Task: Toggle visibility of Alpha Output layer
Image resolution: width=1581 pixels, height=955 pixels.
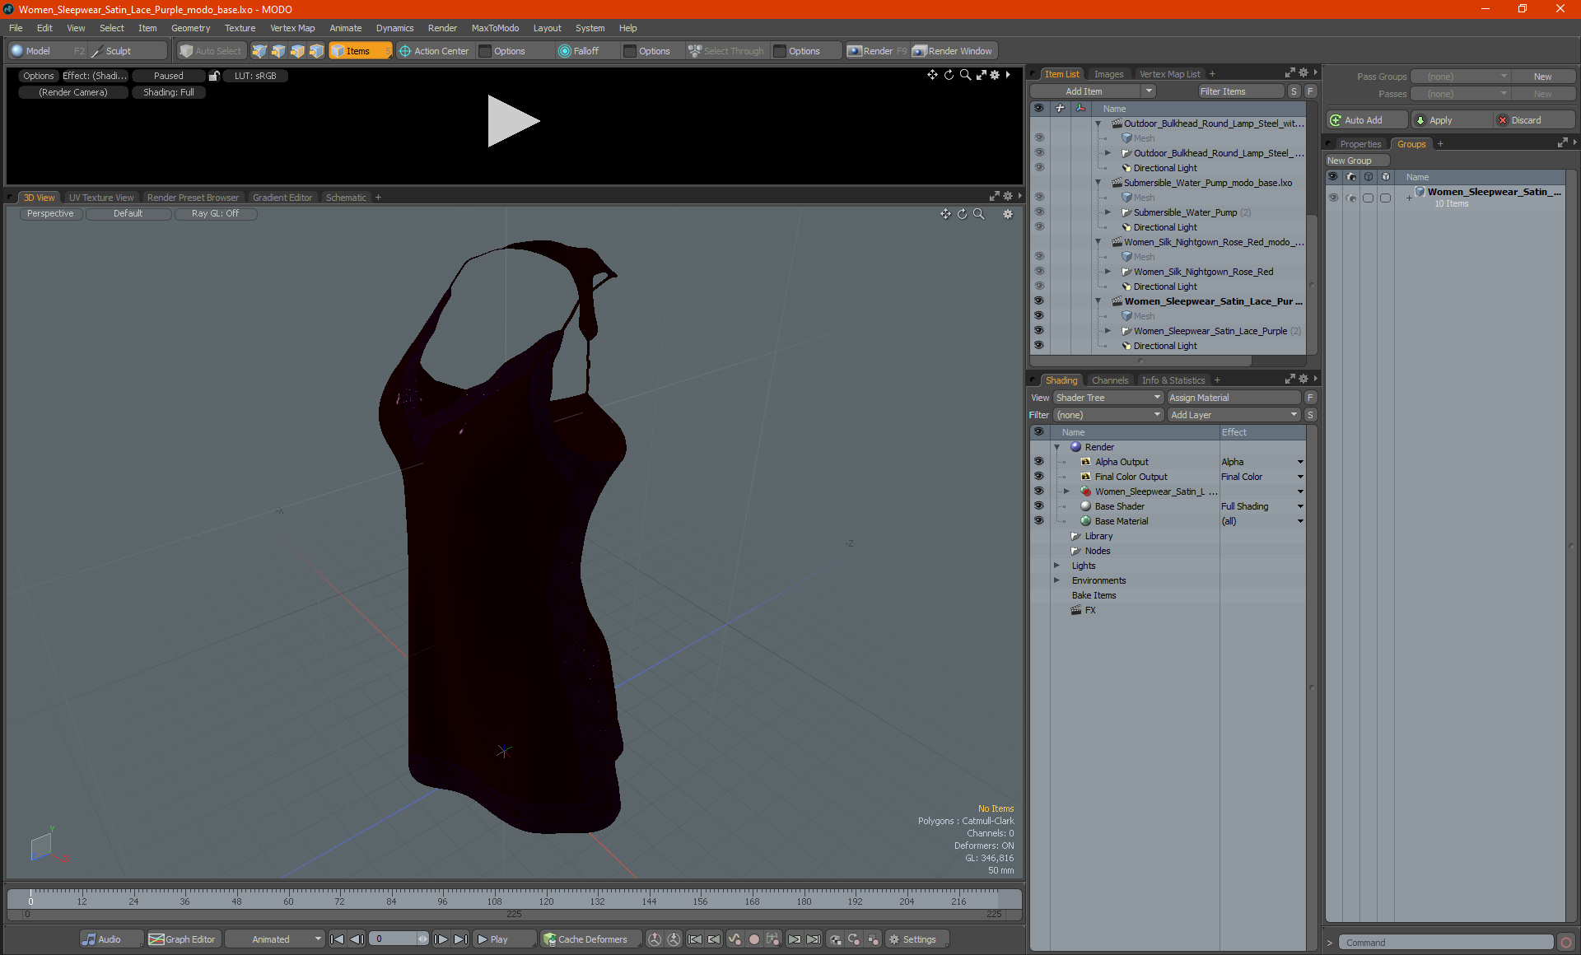Action: click(1039, 462)
